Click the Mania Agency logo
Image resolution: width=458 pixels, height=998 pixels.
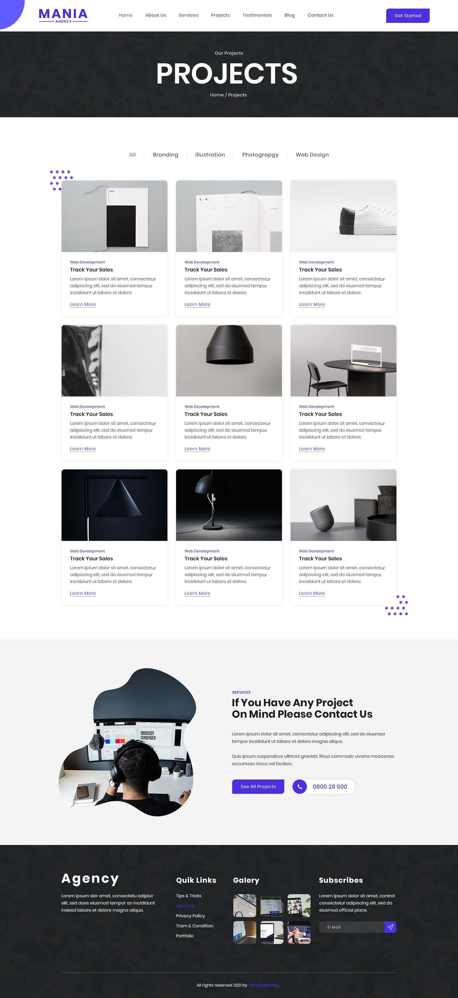(63, 15)
